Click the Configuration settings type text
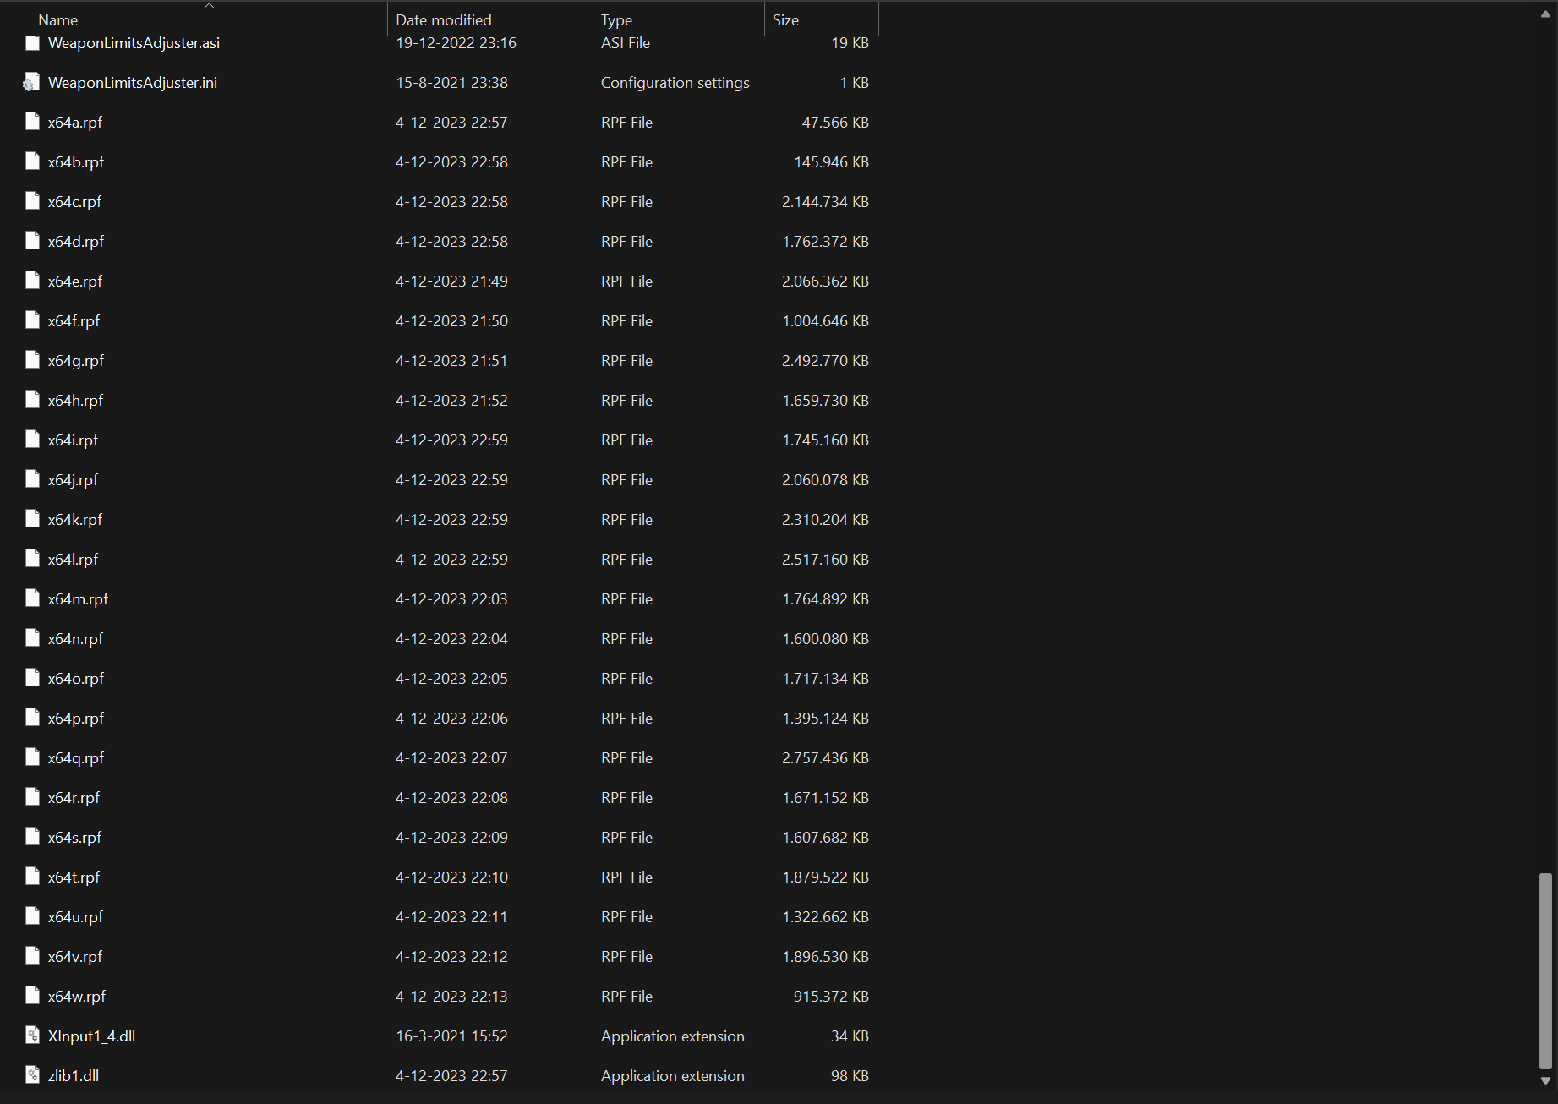 click(675, 83)
